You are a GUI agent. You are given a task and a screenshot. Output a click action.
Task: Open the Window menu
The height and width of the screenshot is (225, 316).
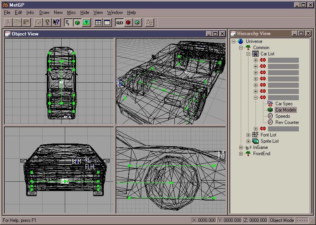[x=115, y=12]
